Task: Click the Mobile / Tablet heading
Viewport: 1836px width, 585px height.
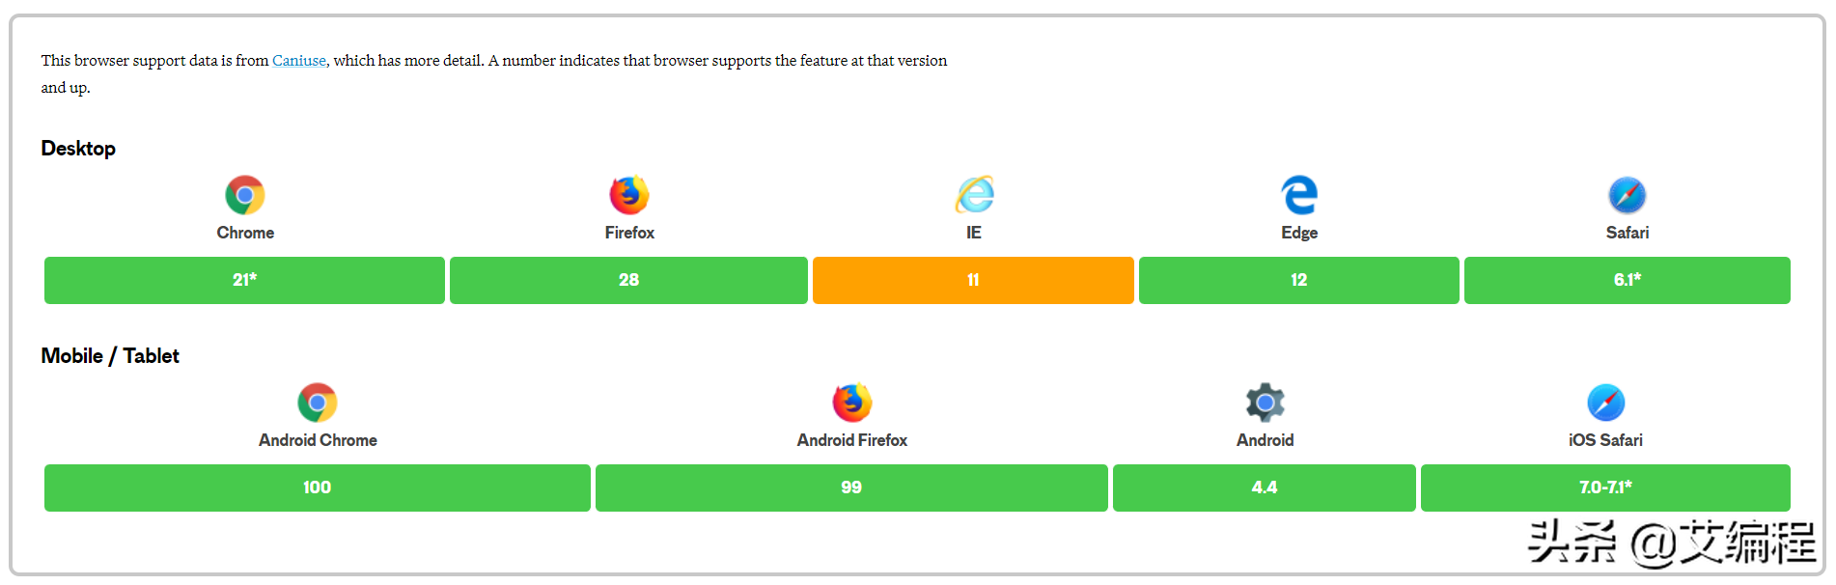Action: point(110,356)
